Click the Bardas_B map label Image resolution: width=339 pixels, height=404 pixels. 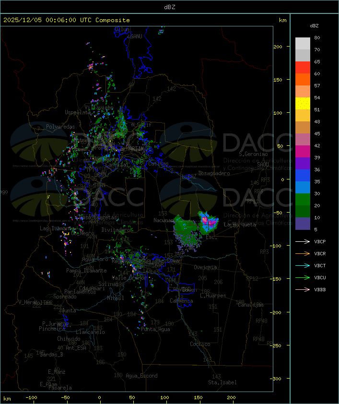pyautogui.click(x=51, y=355)
